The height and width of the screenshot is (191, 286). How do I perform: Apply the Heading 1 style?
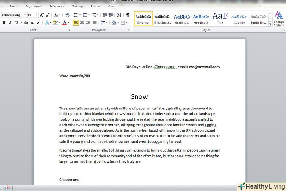[x=181, y=19]
